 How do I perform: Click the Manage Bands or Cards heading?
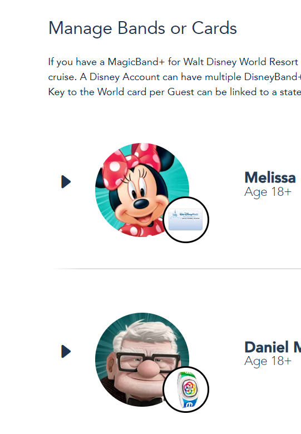[142, 28]
